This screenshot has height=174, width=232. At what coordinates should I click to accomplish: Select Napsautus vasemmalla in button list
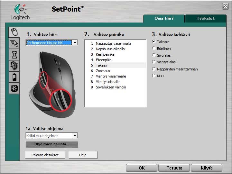point(118,43)
